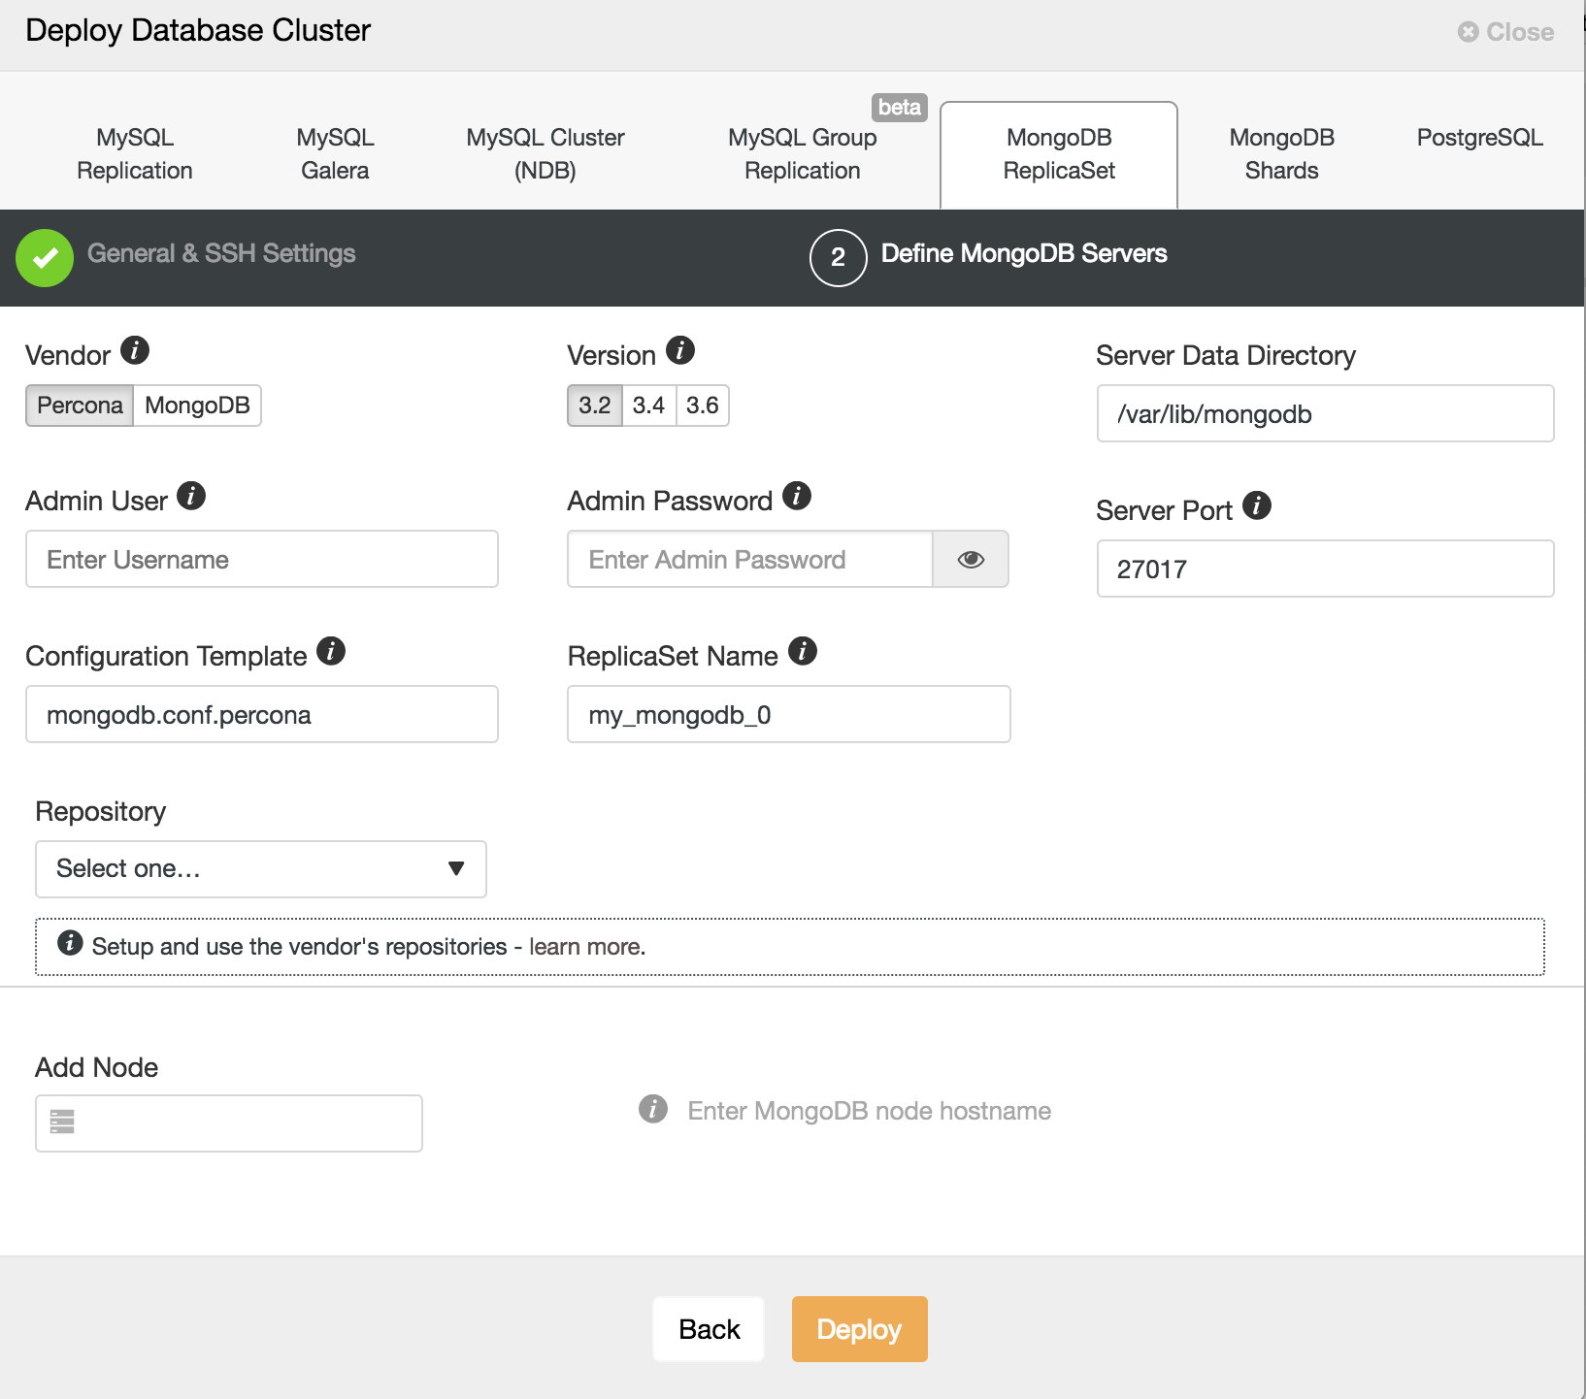The height and width of the screenshot is (1399, 1586).
Task: Select Percona vendor
Action: [x=80, y=406]
